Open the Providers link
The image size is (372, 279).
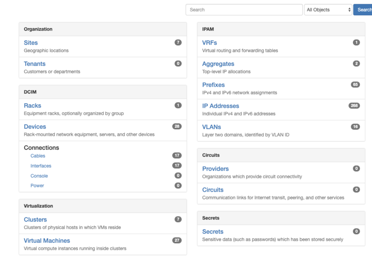pos(215,169)
